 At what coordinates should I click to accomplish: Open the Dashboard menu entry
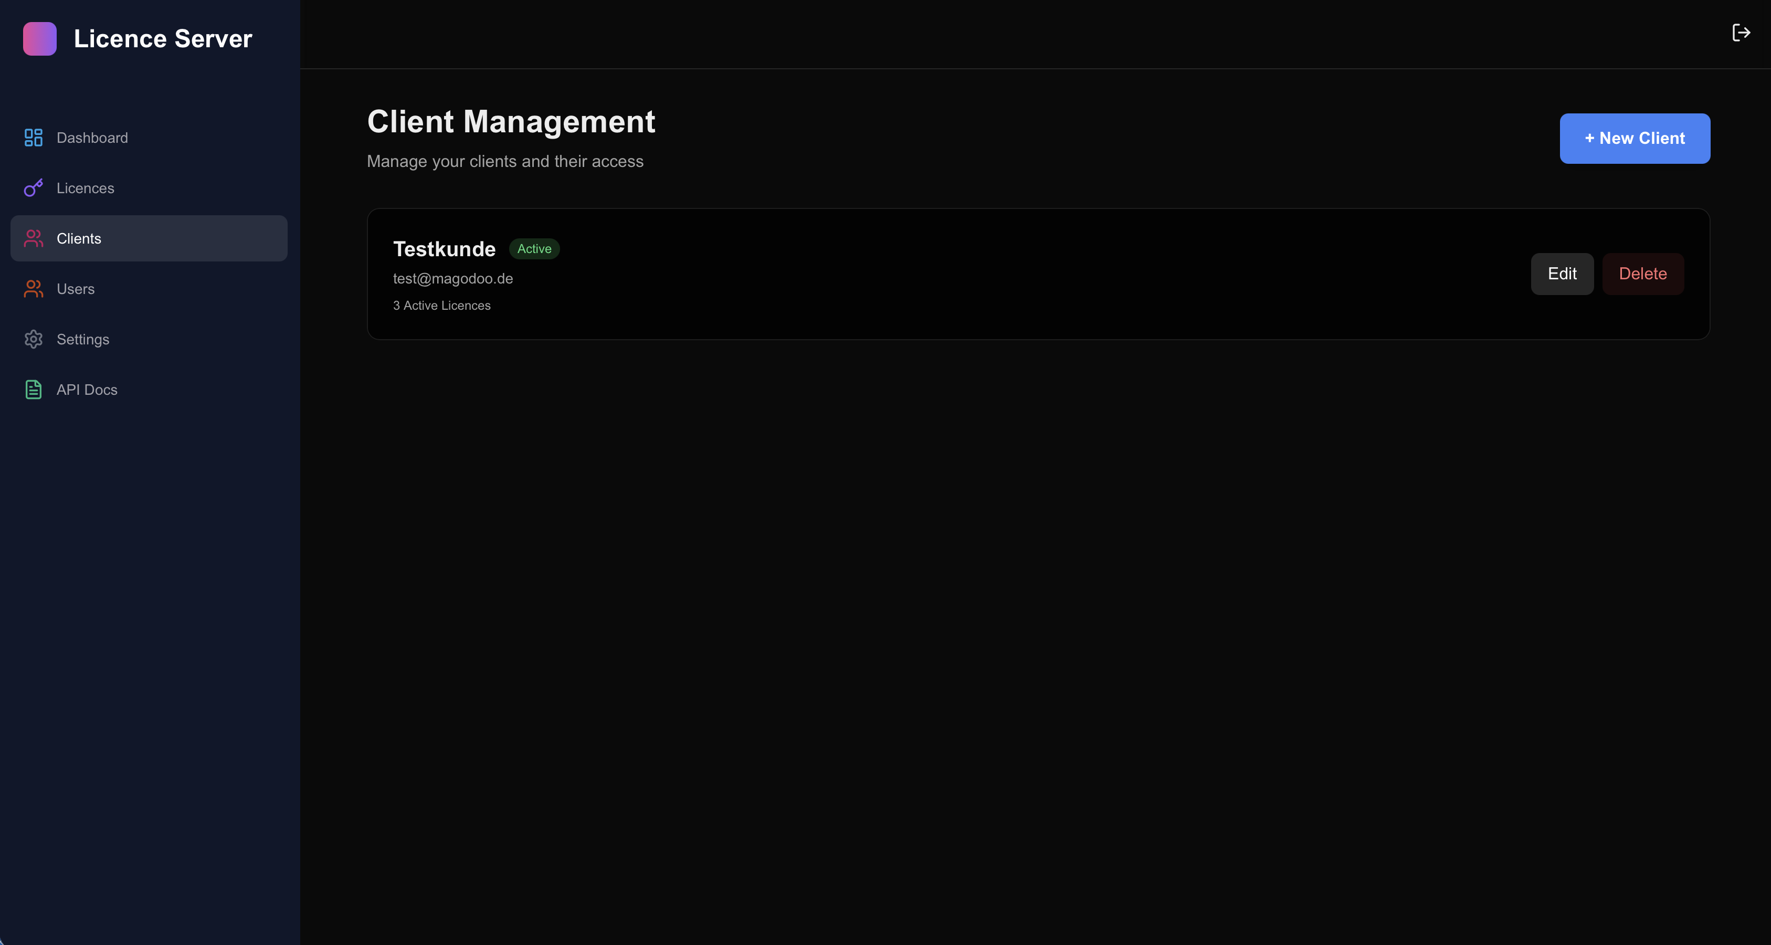tap(92, 138)
